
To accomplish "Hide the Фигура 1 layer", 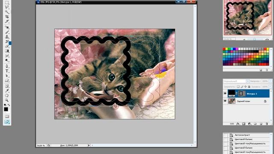I will [225, 94].
